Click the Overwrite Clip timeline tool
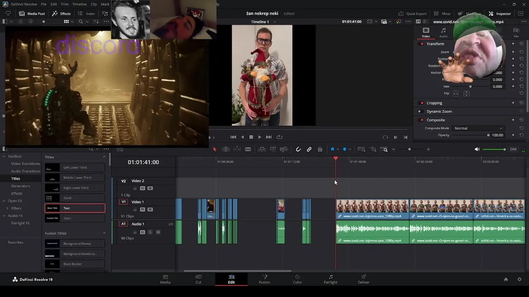529x297 pixels. 273,149
